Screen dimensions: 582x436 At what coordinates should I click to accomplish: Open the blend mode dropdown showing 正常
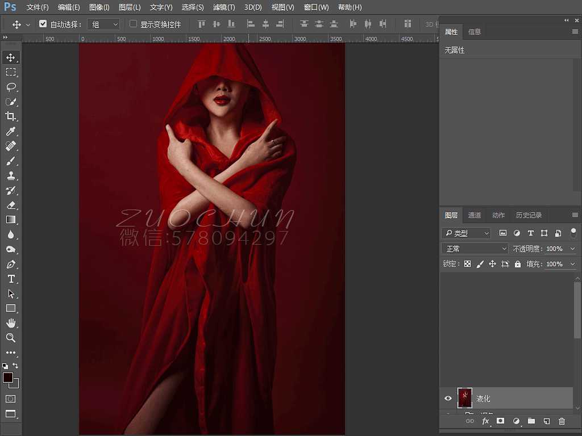tap(475, 248)
